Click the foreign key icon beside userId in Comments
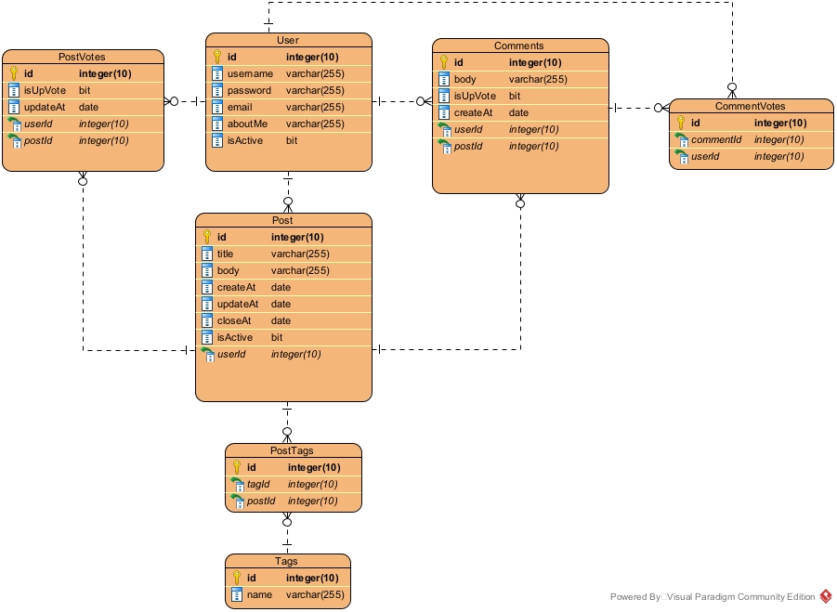This screenshot has width=837, height=612. pyautogui.click(x=445, y=130)
